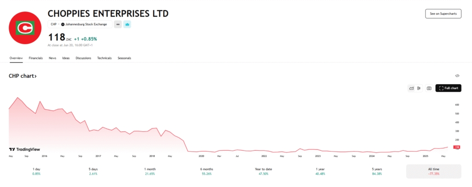Open the CHP Johannesburg Stock Exchange selector

point(80,24)
